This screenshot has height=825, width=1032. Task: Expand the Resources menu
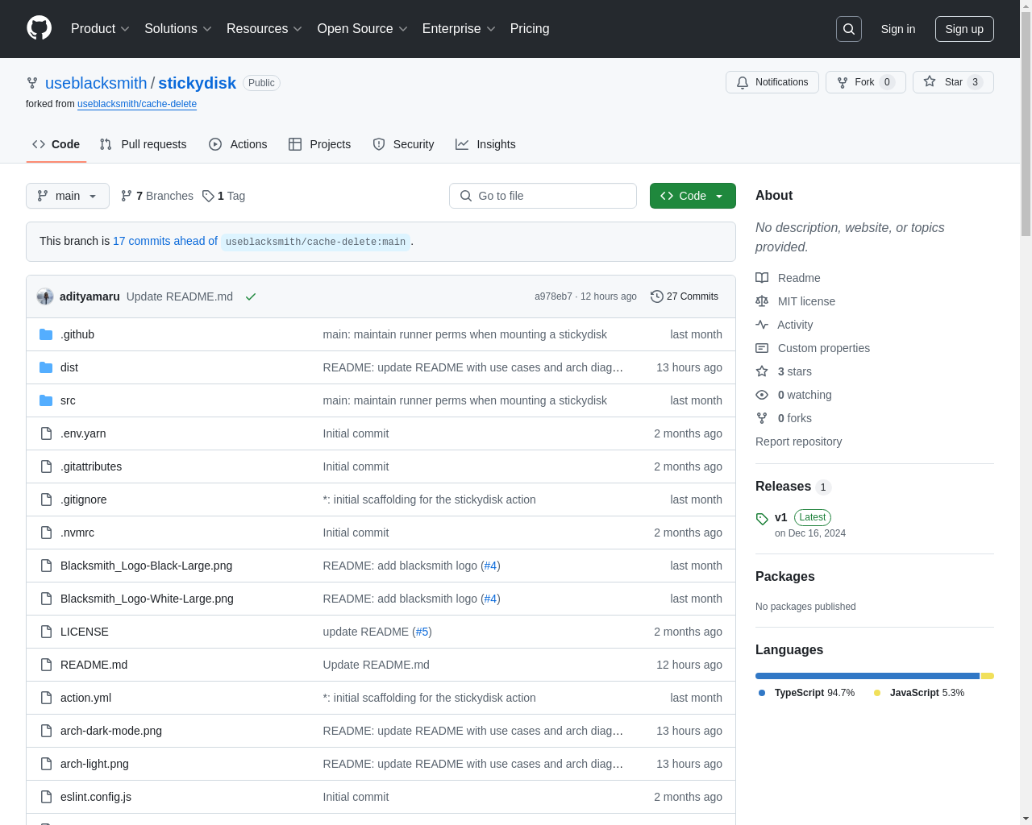click(x=264, y=29)
